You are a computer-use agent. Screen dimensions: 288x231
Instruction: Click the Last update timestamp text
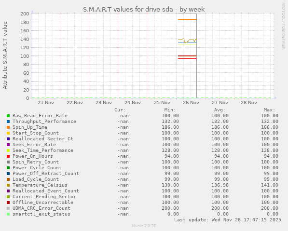228,220
